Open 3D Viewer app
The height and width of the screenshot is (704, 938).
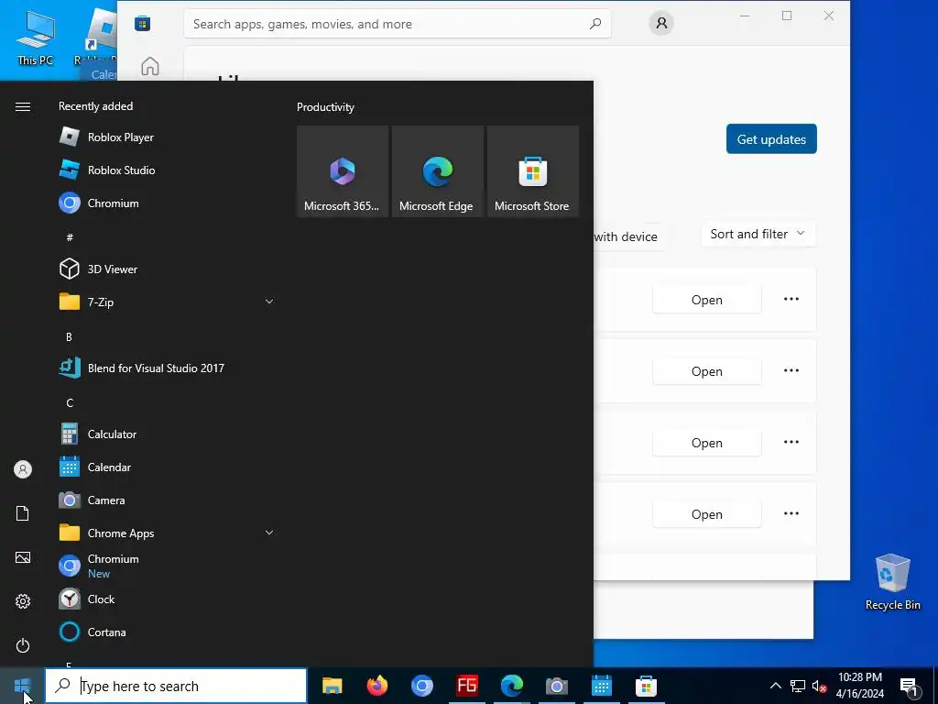(x=168, y=269)
